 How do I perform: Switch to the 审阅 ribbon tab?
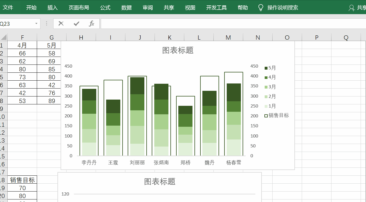coord(148,8)
